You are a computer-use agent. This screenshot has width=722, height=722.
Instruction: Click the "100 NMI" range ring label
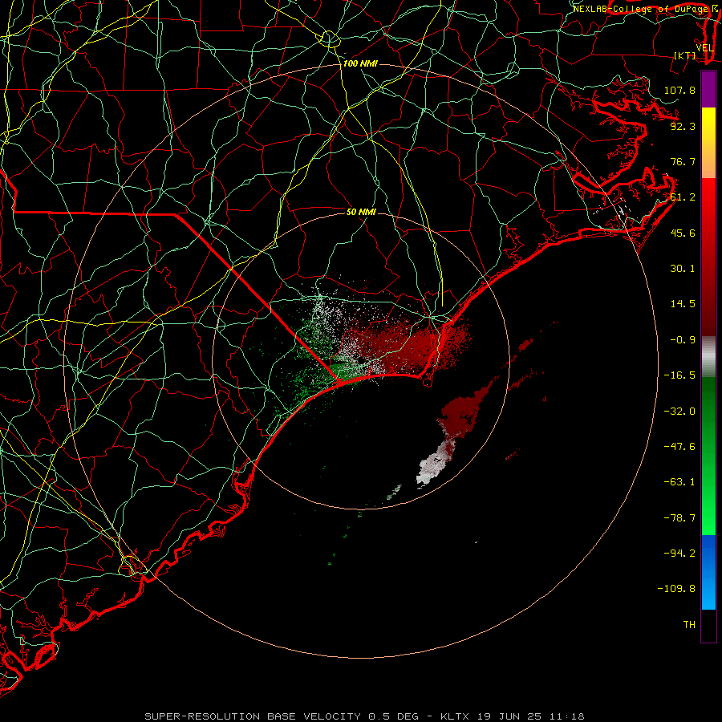pos(360,63)
